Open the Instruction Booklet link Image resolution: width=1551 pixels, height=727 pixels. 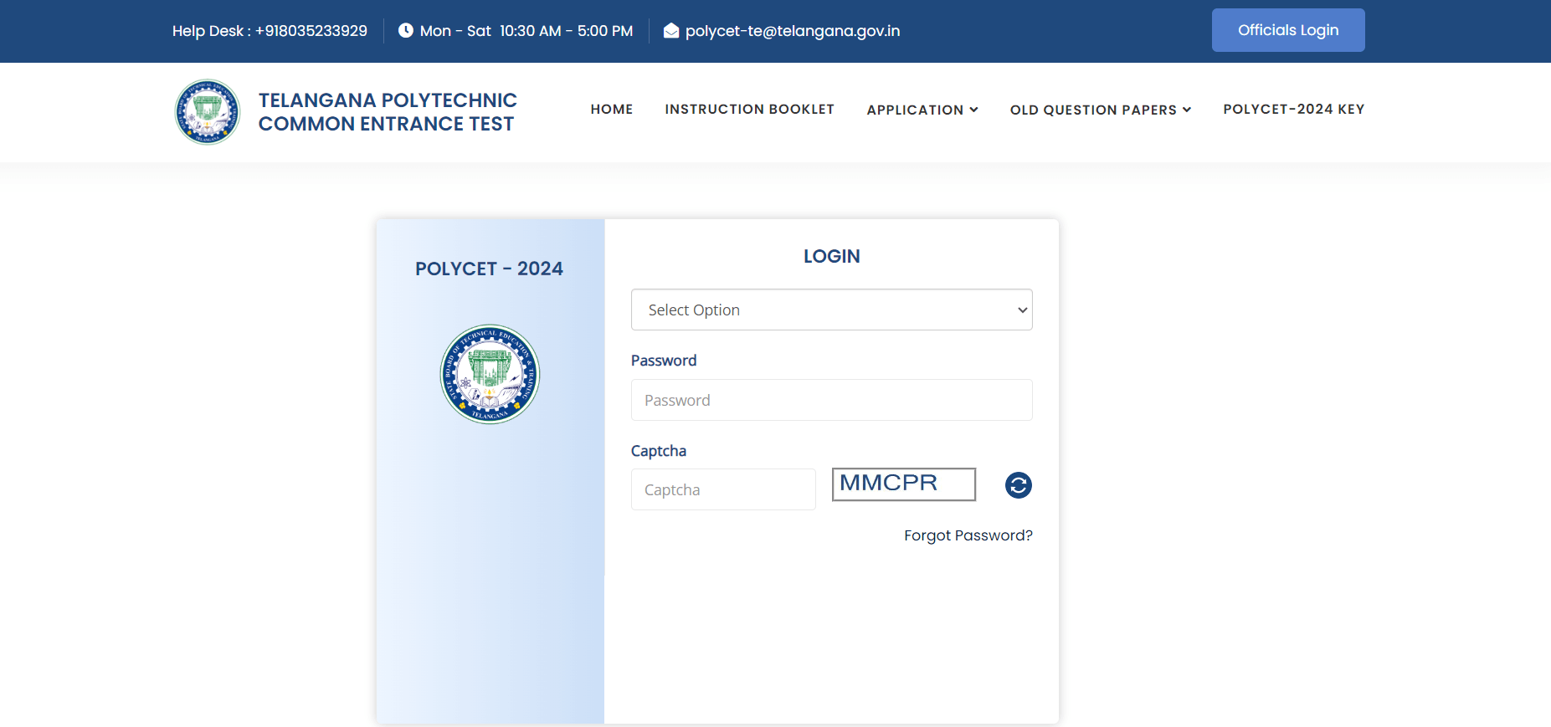(x=749, y=110)
